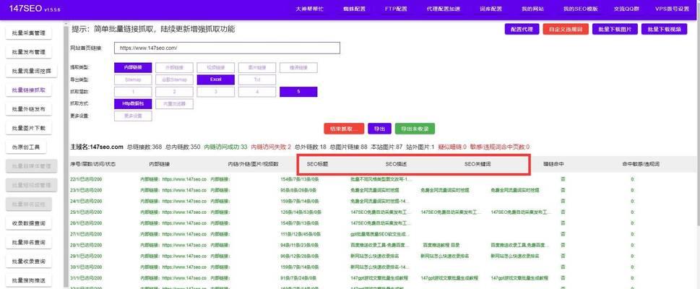Viewport: 700px width, 289px height.
Task: Open 词库配置 in the top navigation
Action: [491, 9]
